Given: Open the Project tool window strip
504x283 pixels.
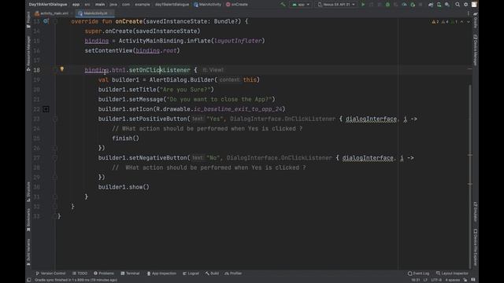Looking at the screenshot, I should (28, 20).
